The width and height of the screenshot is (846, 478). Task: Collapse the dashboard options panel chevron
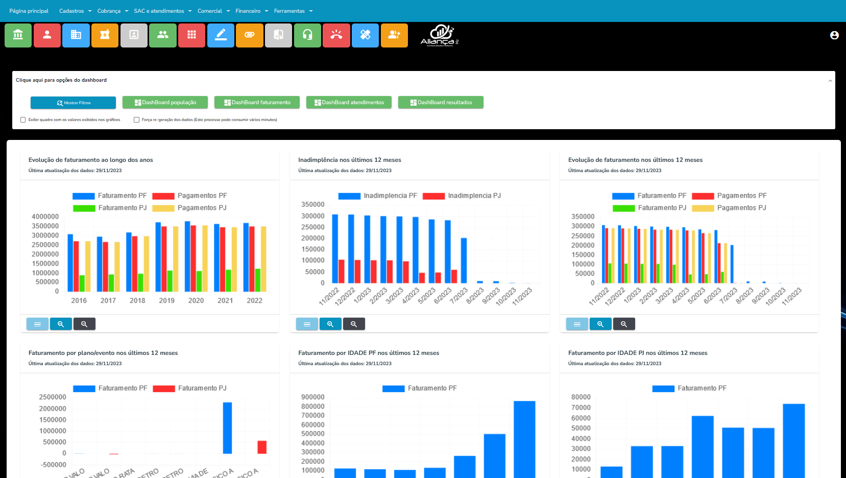(830, 81)
